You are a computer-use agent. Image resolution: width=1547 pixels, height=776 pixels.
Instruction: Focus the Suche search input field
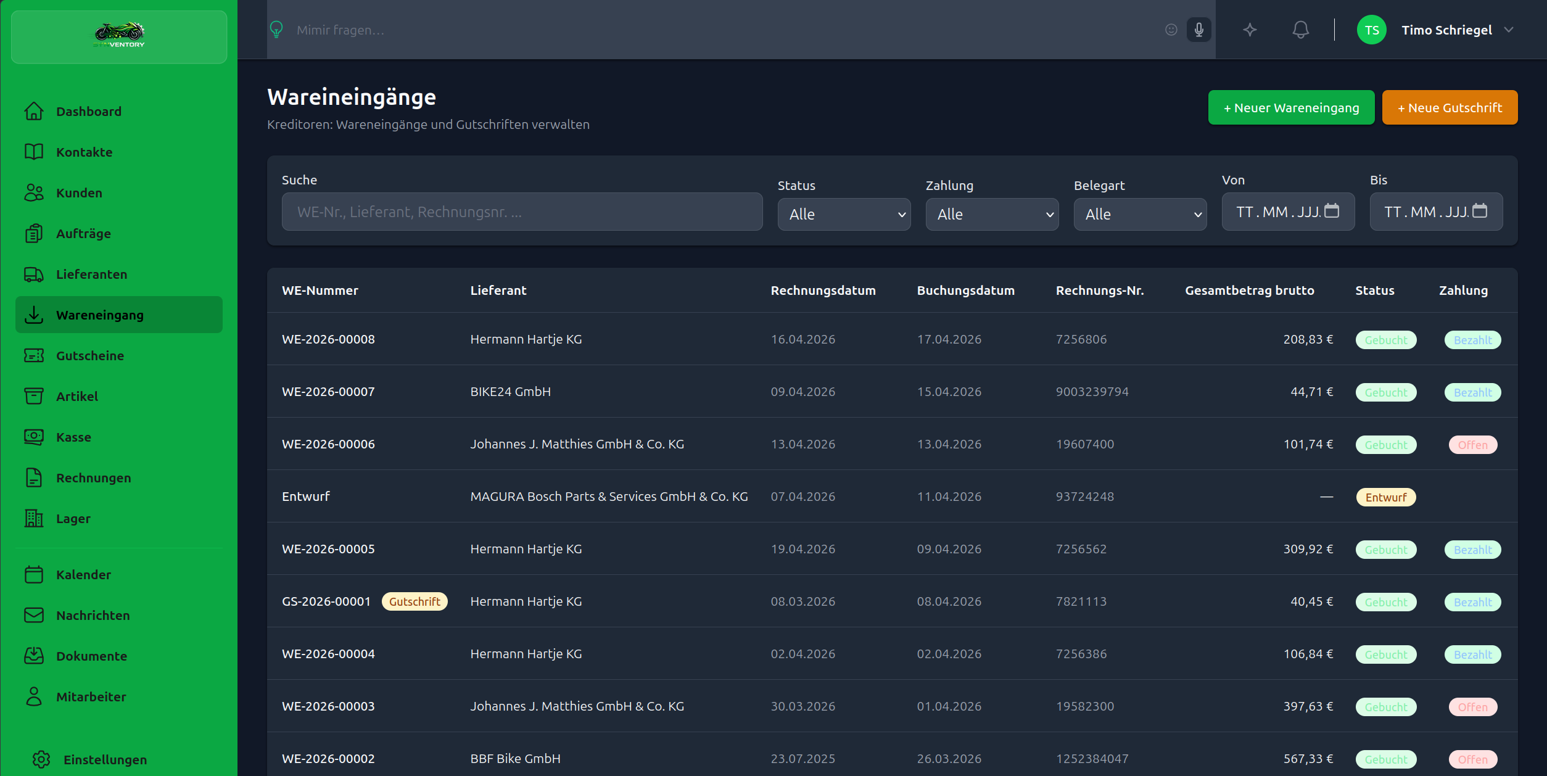click(x=522, y=212)
